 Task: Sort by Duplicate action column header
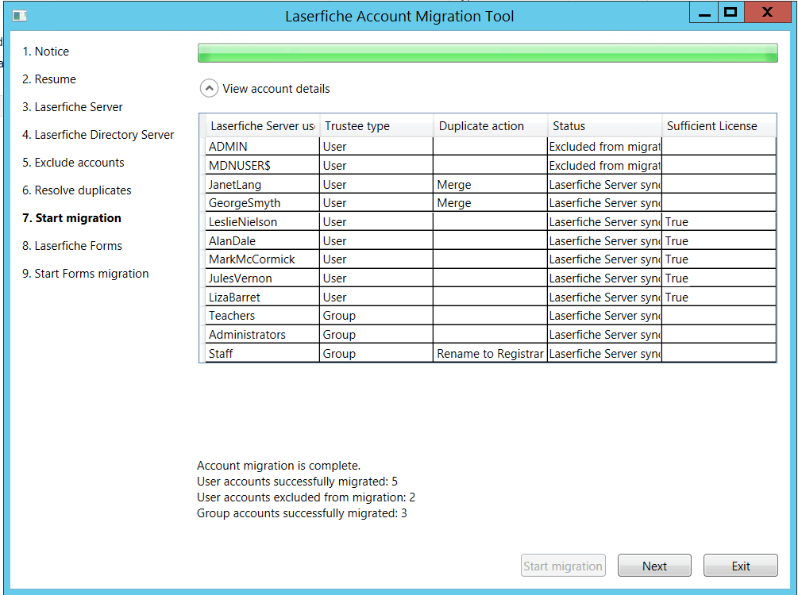491,126
